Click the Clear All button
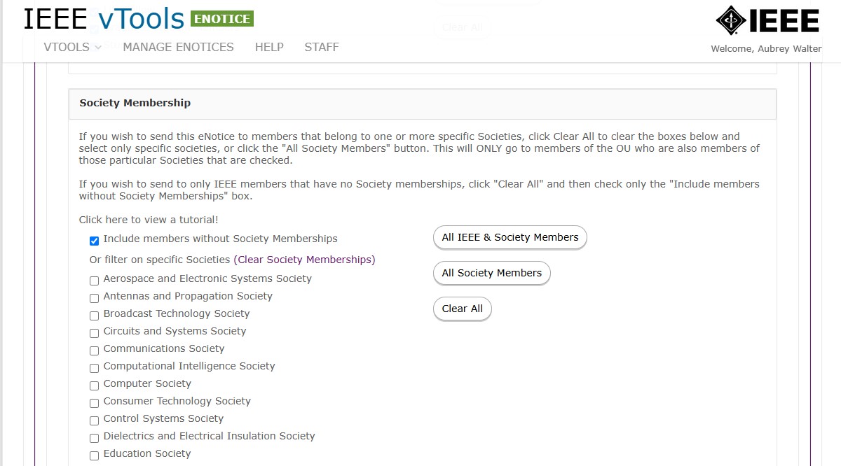The width and height of the screenshot is (841, 466). pos(463,309)
